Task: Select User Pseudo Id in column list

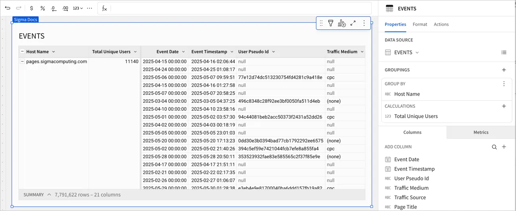Action: click(x=411, y=178)
